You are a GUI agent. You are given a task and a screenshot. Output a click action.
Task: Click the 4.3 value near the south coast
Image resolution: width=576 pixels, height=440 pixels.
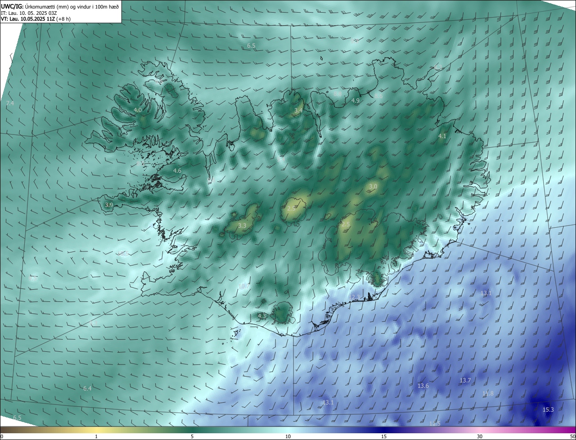262,316
